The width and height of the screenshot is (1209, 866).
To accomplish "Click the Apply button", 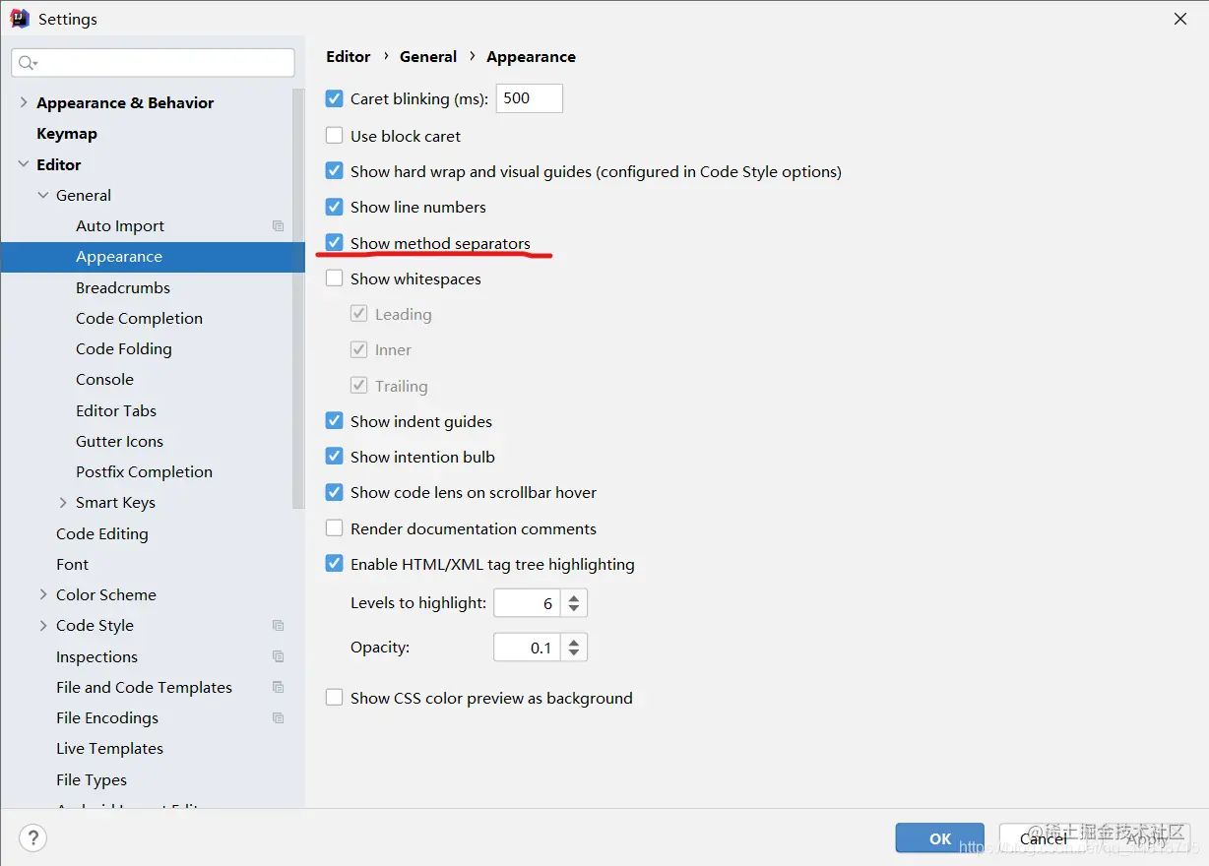I will (1147, 838).
